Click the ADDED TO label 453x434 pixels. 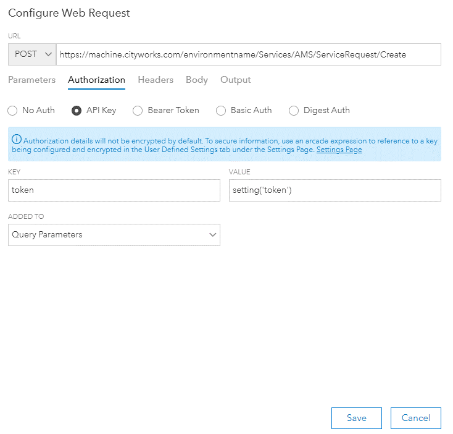(26, 216)
